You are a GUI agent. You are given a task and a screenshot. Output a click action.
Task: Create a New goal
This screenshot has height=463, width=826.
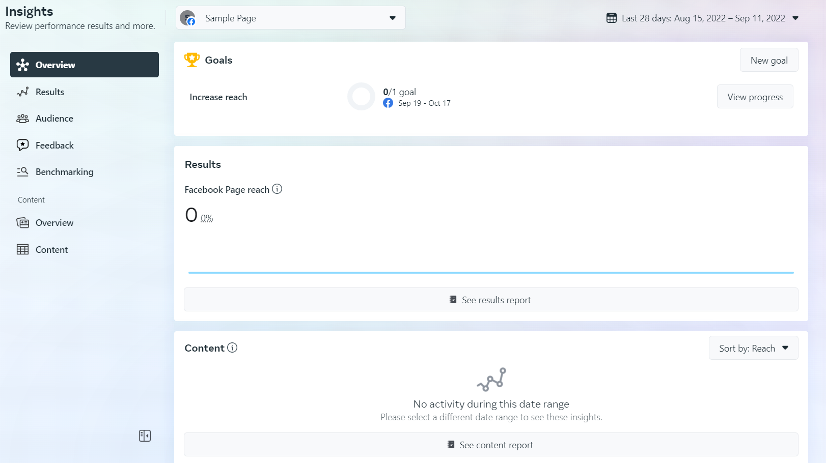coord(768,60)
